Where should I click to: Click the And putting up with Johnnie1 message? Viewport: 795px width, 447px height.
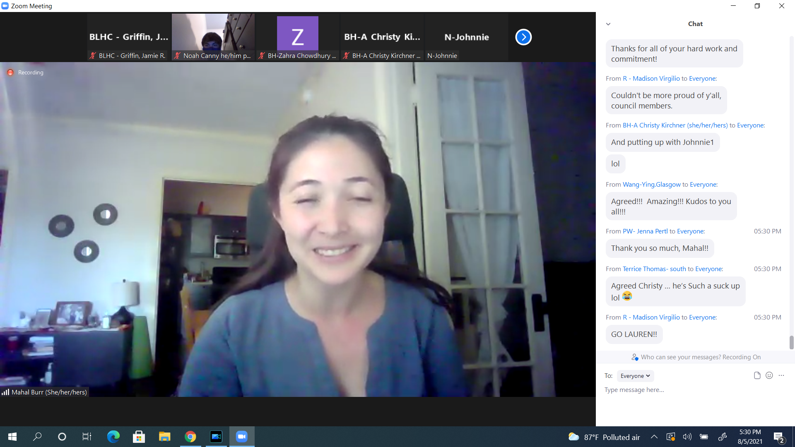pyautogui.click(x=662, y=142)
